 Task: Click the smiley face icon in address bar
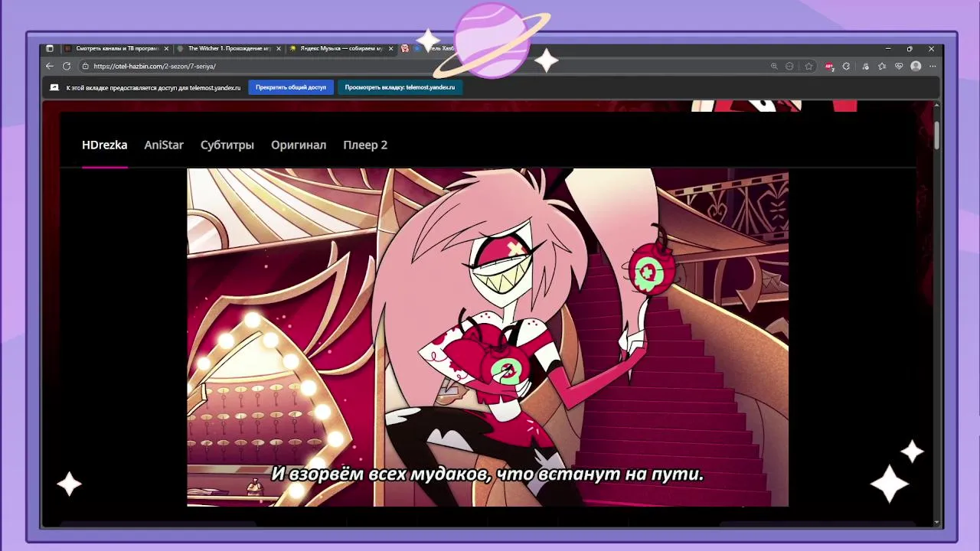[x=789, y=67]
